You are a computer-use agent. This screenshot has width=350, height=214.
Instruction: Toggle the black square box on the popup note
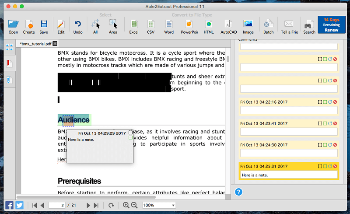coord(130,133)
